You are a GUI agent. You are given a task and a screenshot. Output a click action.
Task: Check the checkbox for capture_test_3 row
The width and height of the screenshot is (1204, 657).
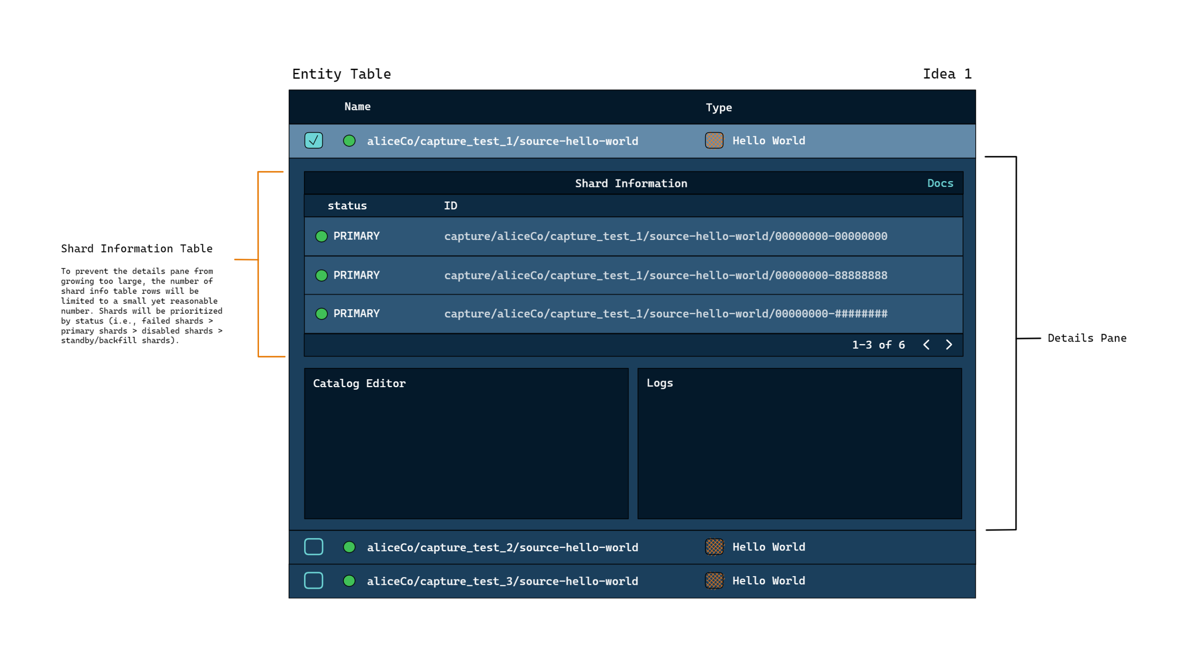point(314,580)
